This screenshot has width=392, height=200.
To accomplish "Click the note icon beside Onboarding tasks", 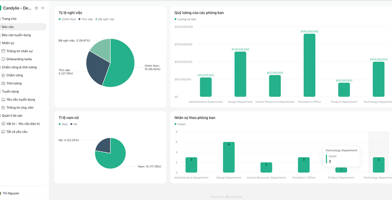I will 3,59.
